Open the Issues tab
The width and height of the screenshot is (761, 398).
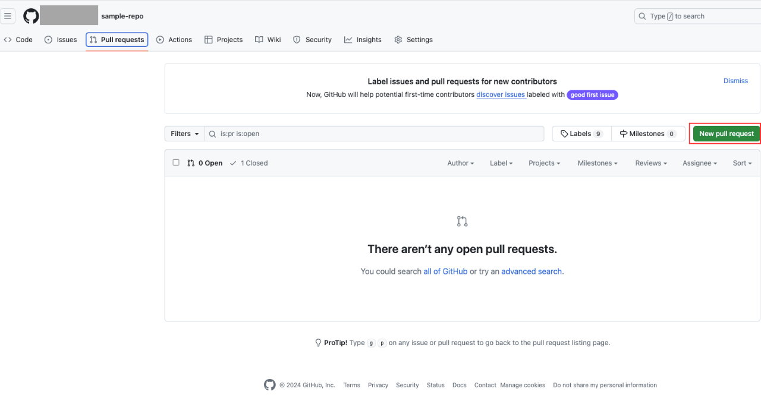point(61,40)
